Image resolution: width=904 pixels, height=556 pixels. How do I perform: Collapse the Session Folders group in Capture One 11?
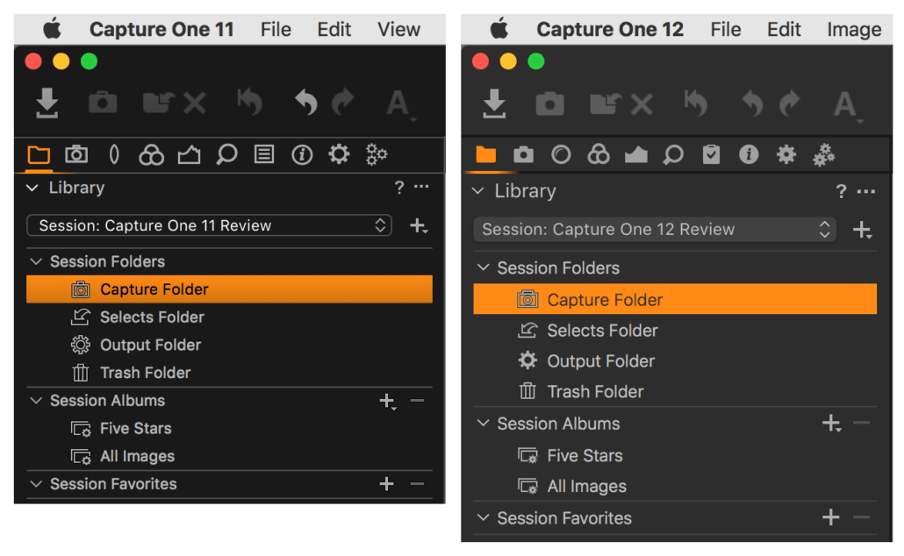36,261
